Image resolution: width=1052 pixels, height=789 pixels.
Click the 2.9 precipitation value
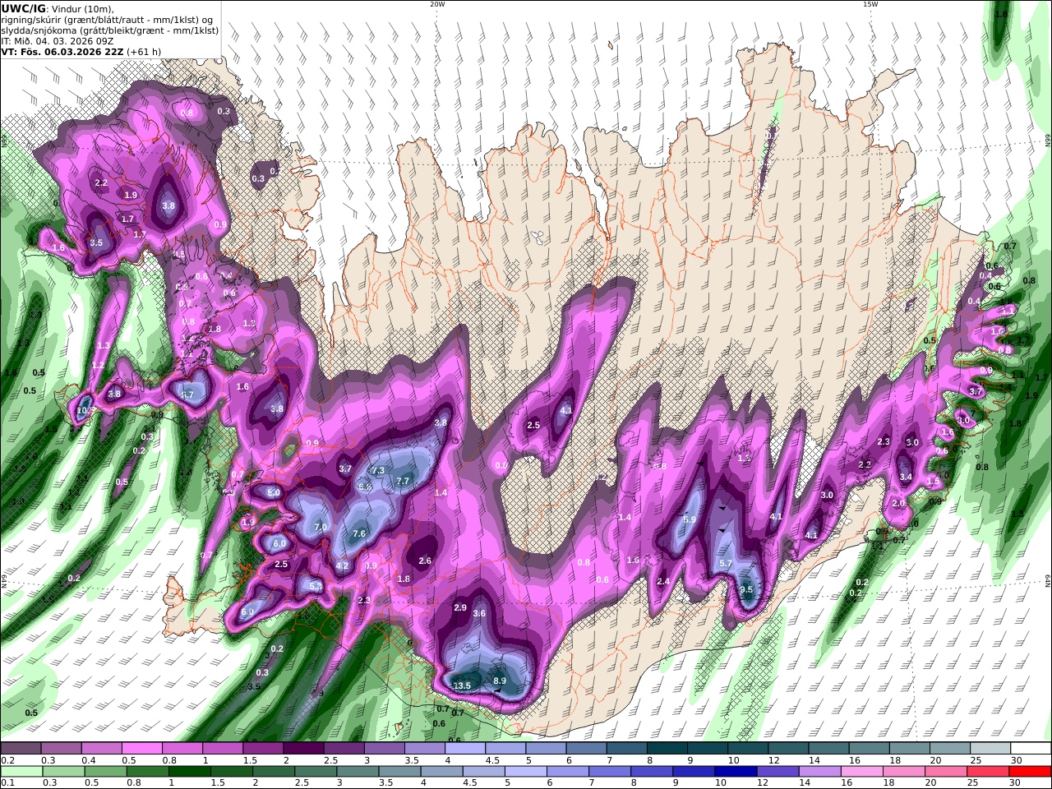[x=460, y=607]
